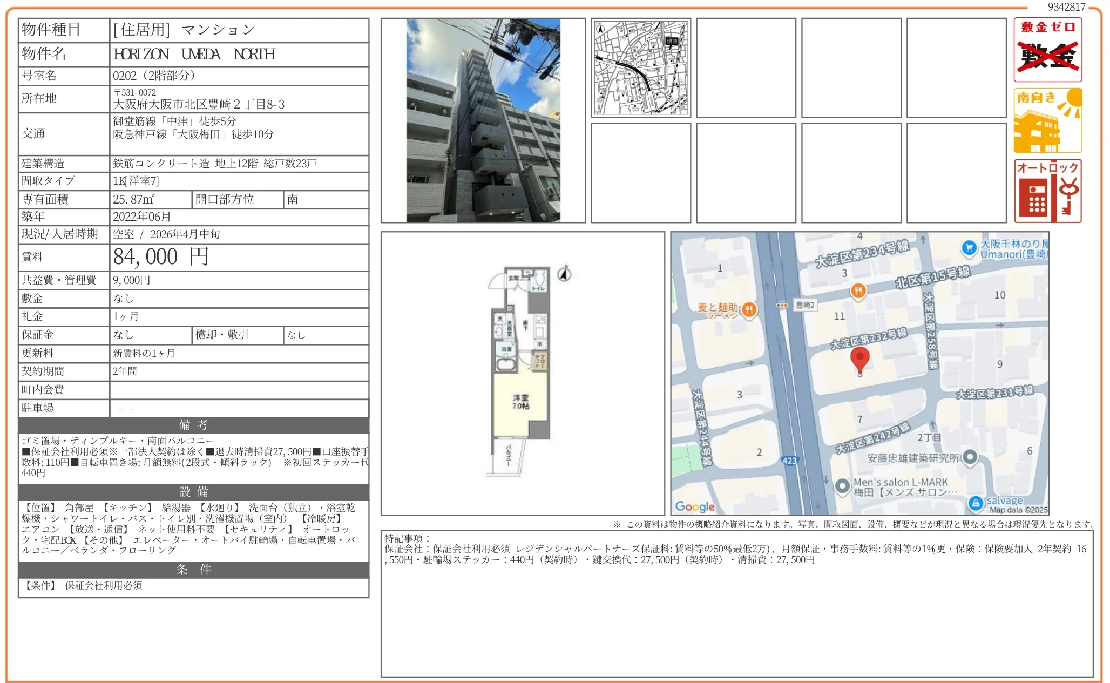Click the 敷金ゼロ badge icon
Screen dimensions: 1110x683
point(1047,50)
